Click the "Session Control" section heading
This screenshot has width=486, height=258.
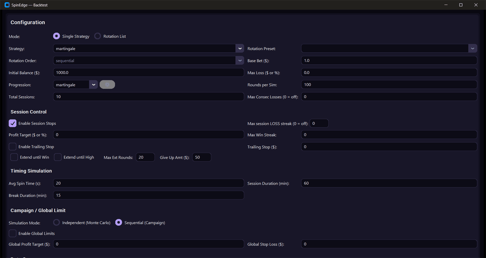29,112
